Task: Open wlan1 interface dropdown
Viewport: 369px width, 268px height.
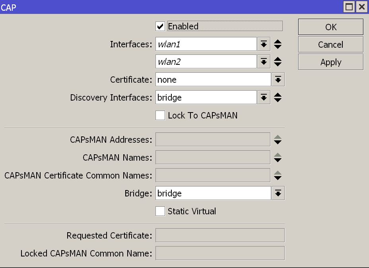Action: tap(264, 44)
